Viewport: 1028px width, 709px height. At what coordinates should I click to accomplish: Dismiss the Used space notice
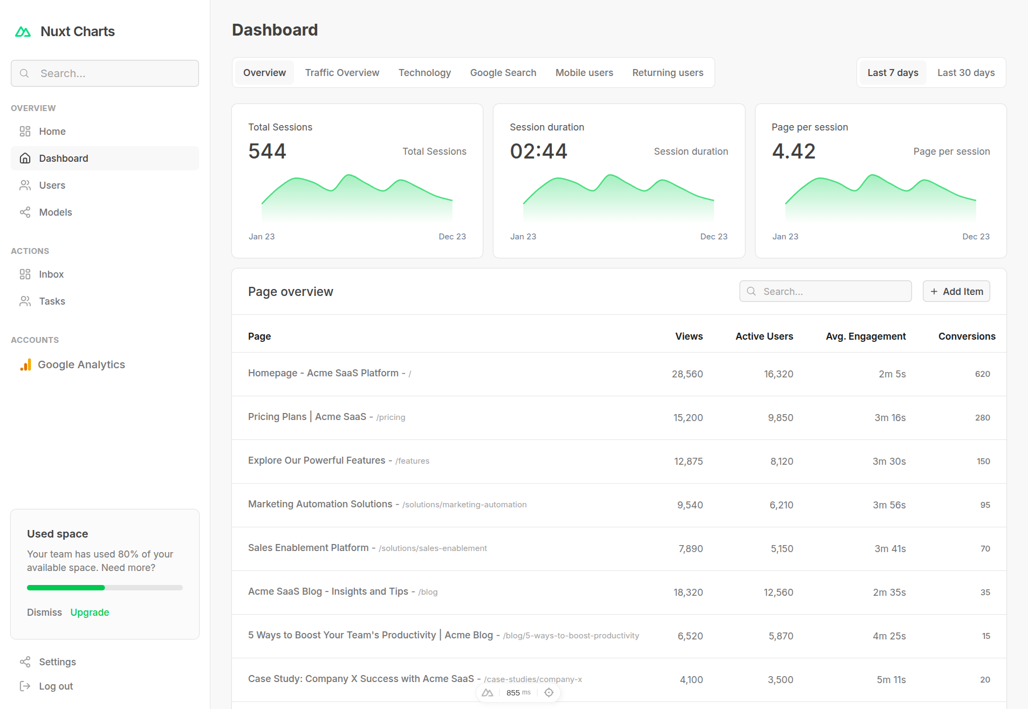pos(44,612)
